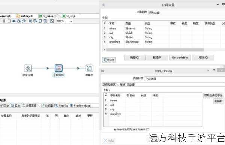Screen dimensions: 225x145
Task: Replay the transformation with the arrow icon
Action: pos(24,21)
